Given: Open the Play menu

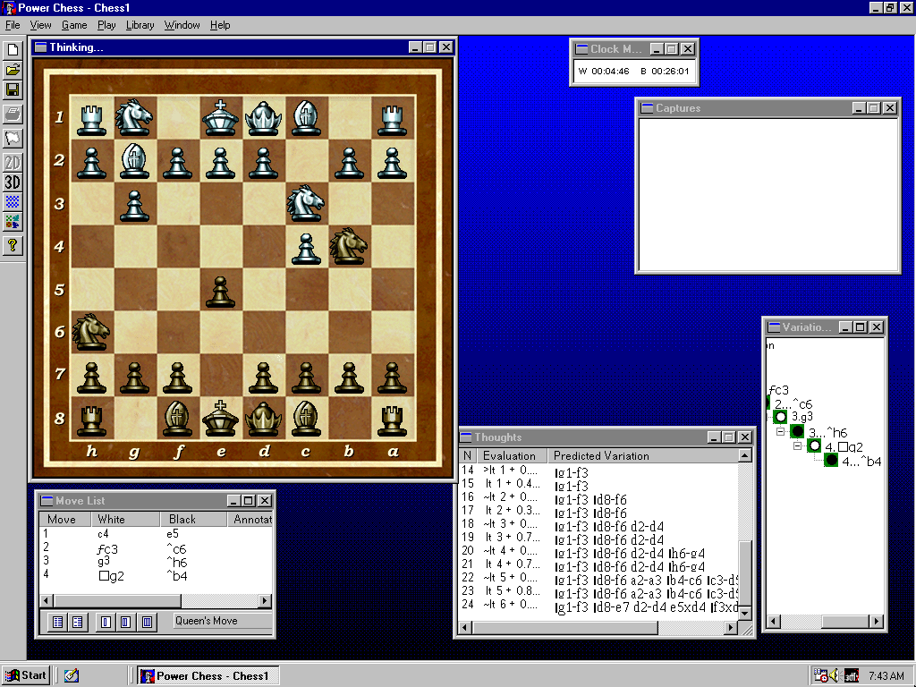Looking at the screenshot, I should coord(106,25).
